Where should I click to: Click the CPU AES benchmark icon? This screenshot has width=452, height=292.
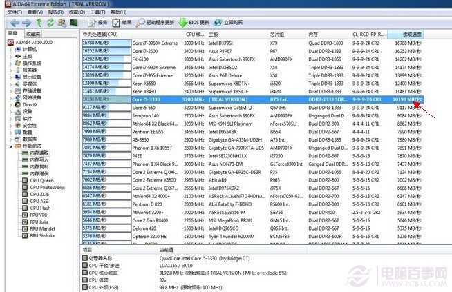[x=26, y=202]
